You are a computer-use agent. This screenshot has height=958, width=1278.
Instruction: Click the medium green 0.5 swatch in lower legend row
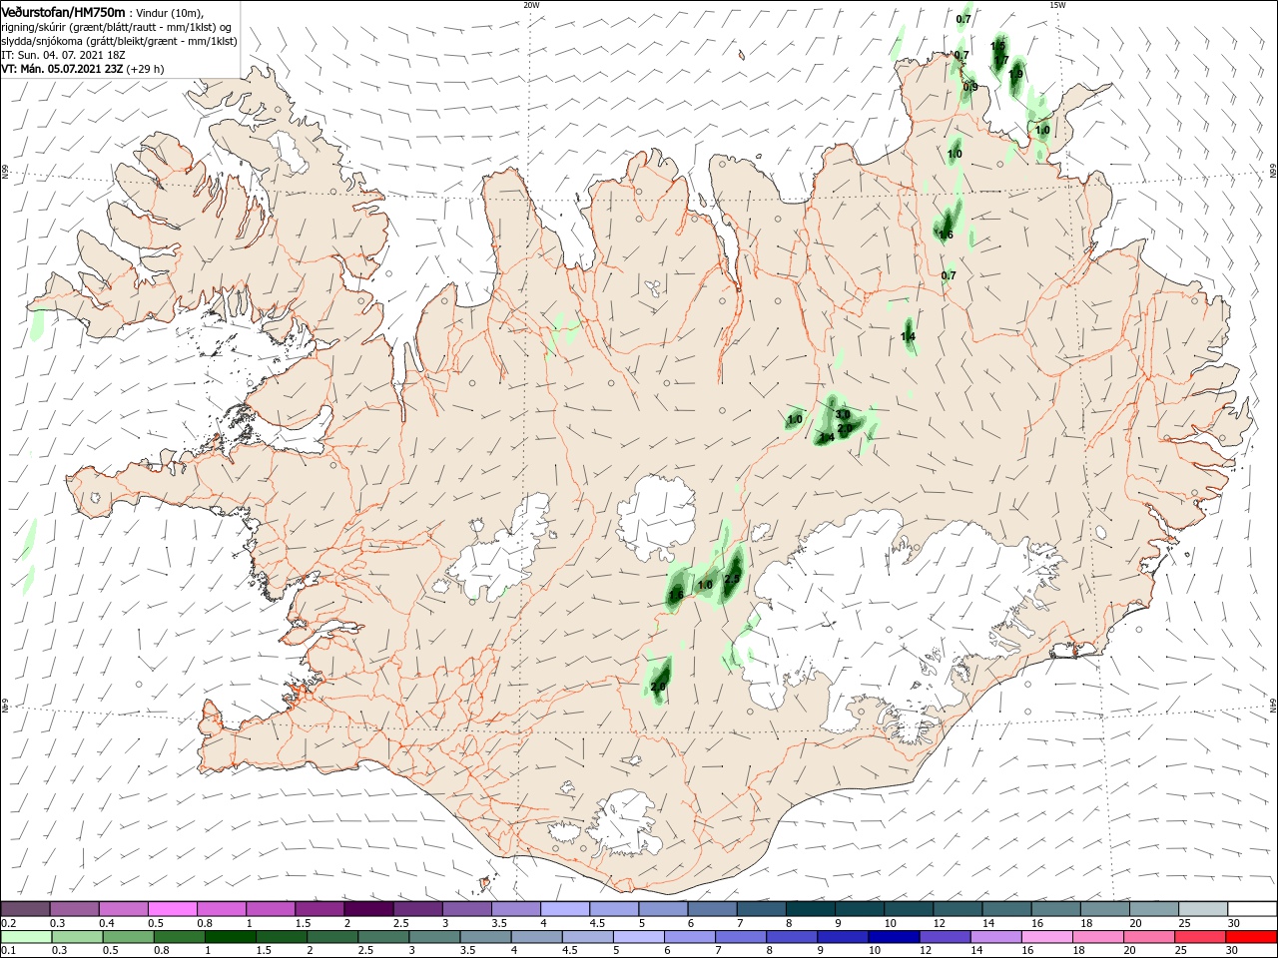pyautogui.click(x=128, y=937)
